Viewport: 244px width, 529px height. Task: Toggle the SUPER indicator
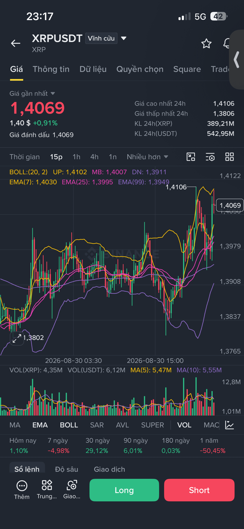[152, 425]
